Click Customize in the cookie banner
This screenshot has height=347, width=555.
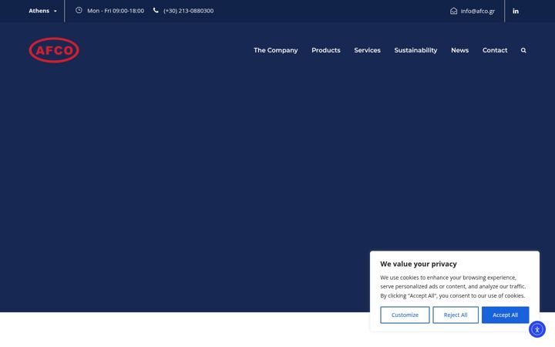click(x=405, y=315)
